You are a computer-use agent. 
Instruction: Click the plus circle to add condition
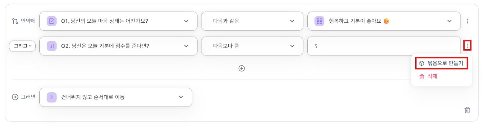point(241,68)
